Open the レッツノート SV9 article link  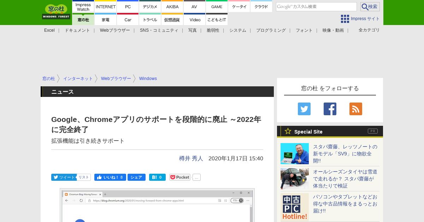pyautogui.click(x=346, y=154)
